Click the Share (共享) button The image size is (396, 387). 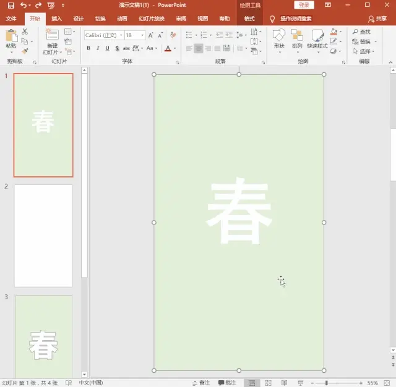click(376, 19)
